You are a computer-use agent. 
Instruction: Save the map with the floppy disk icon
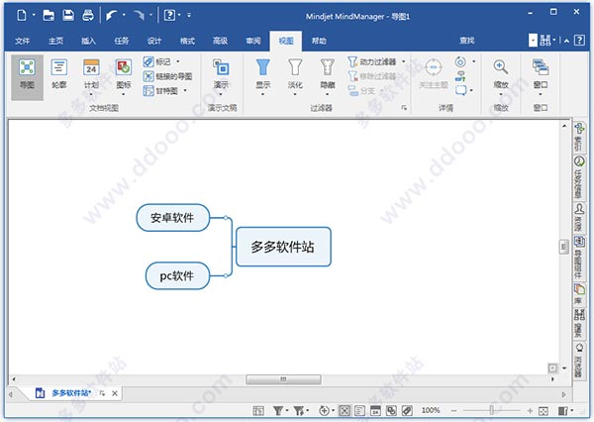tap(68, 15)
